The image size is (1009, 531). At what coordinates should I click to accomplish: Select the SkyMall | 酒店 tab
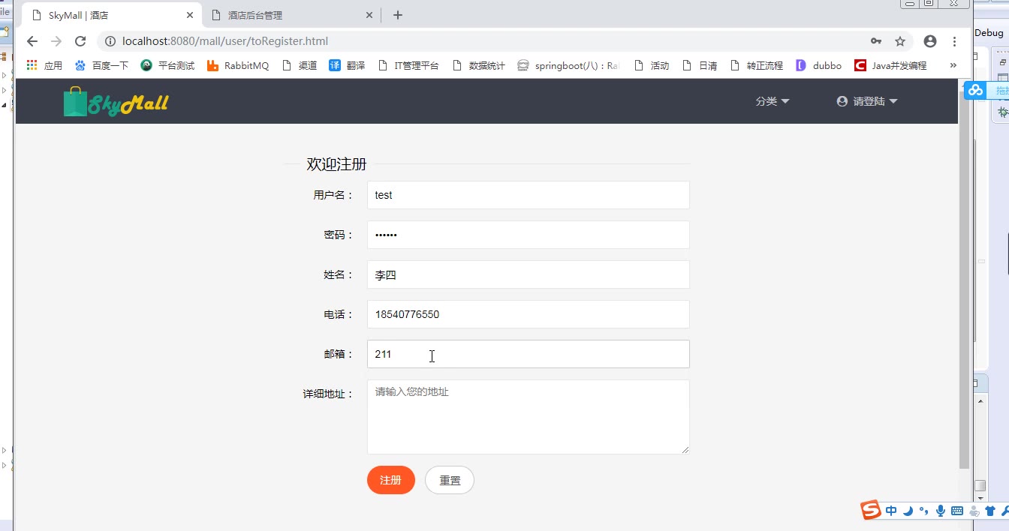point(111,15)
